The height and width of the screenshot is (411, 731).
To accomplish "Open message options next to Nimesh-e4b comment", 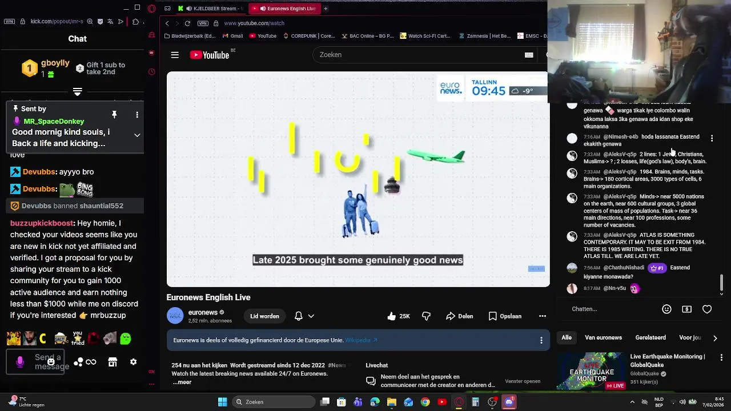I will 712,138.
